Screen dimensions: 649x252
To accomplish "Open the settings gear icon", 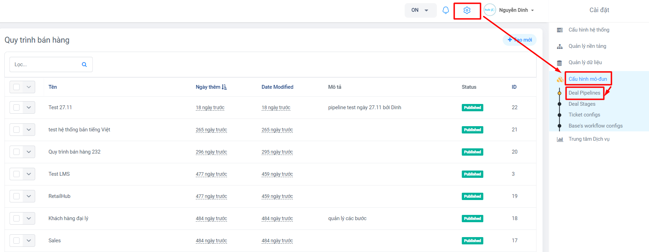I will [x=467, y=10].
